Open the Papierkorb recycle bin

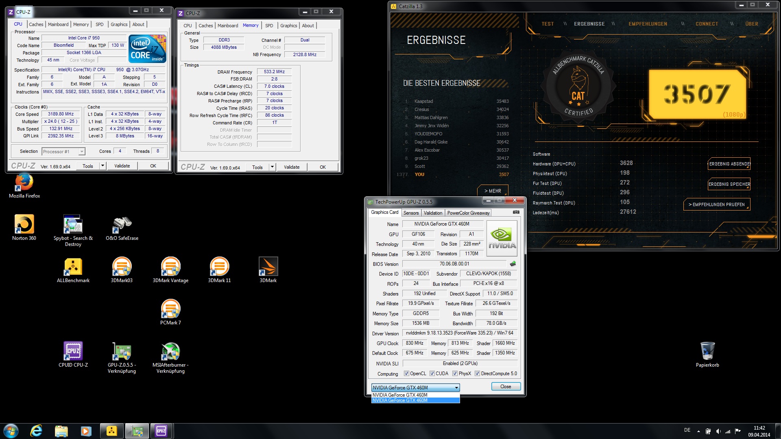pos(707,354)
